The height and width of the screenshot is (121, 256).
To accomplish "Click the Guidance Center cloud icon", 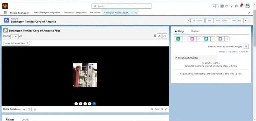I will (227, 6).
